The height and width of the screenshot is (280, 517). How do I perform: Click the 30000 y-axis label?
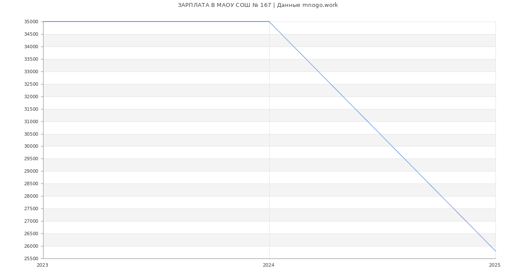pos(31,146)
